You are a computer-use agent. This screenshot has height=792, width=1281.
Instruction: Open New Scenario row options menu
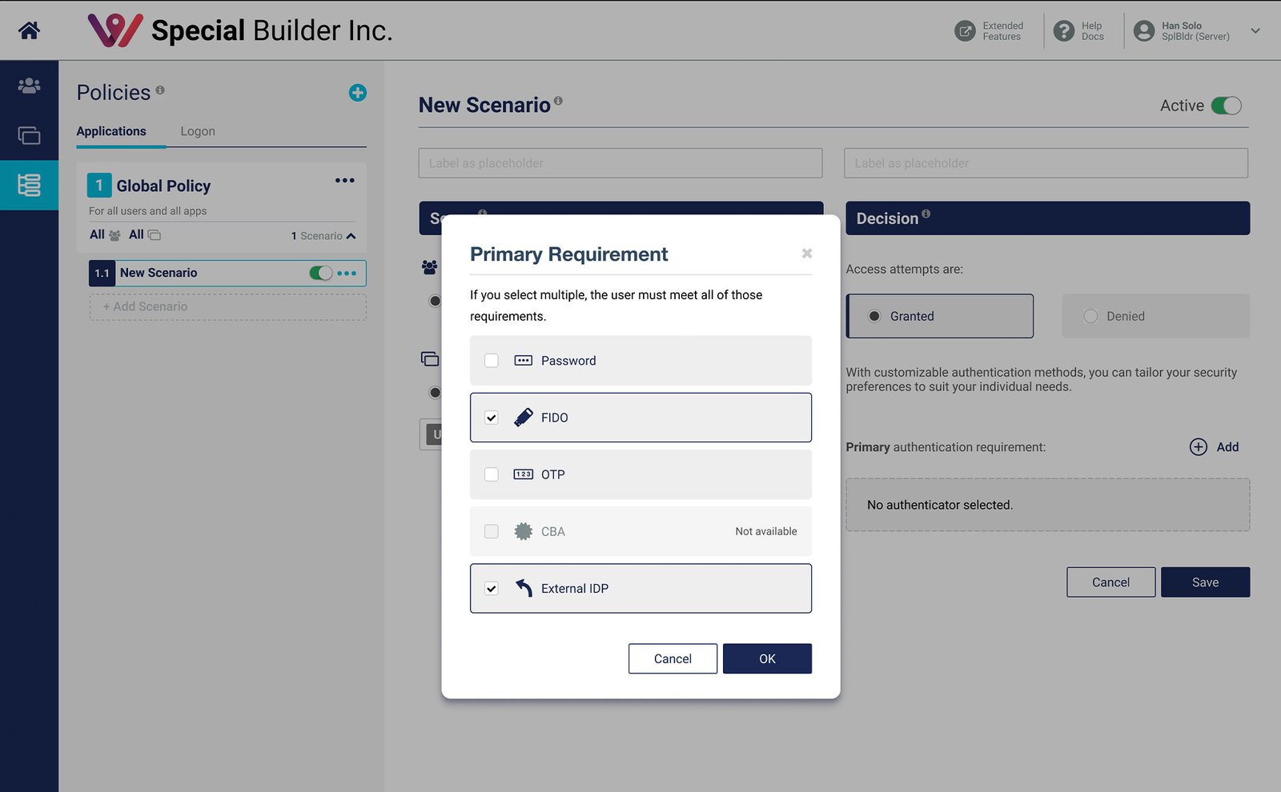point(347,274)
